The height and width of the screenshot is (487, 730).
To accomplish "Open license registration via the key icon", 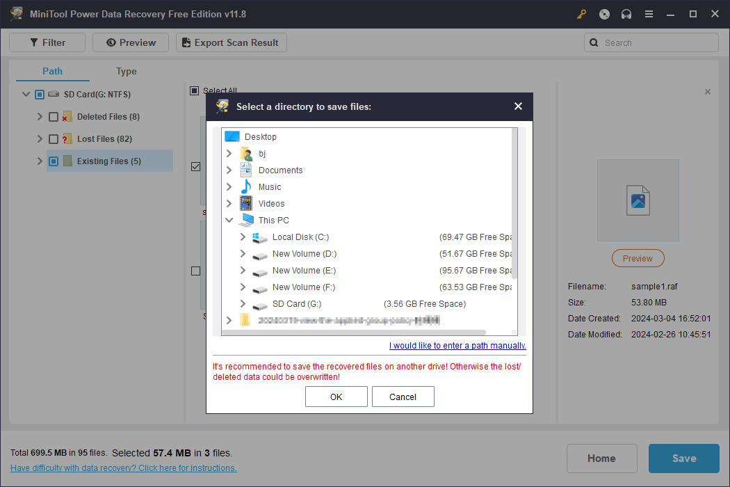I will coord(581,13).
